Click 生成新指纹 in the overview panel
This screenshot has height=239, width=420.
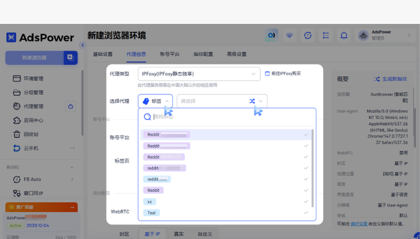[394, 79]
